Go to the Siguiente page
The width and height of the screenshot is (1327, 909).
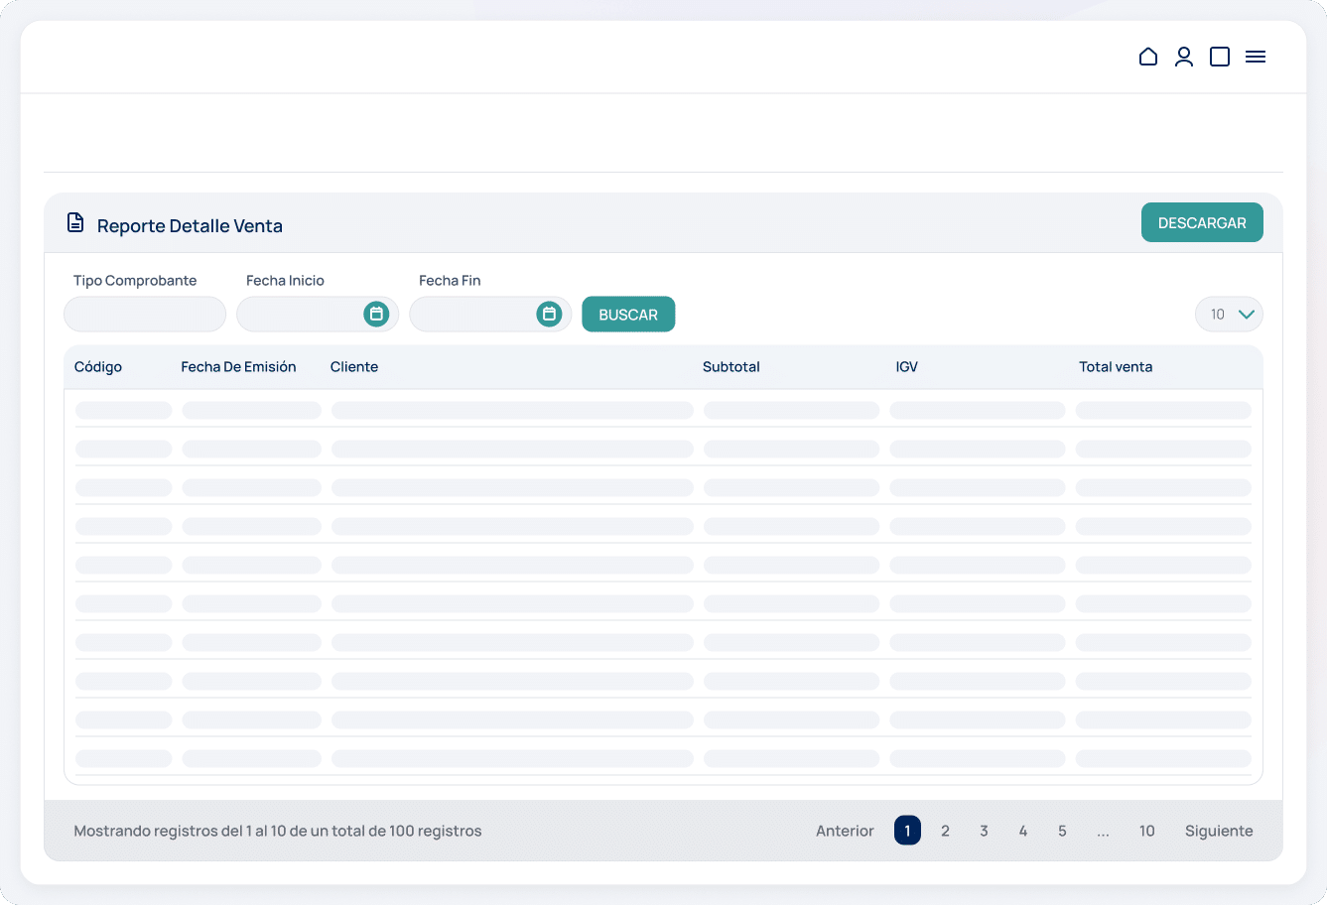click(x=1219, y=831)
